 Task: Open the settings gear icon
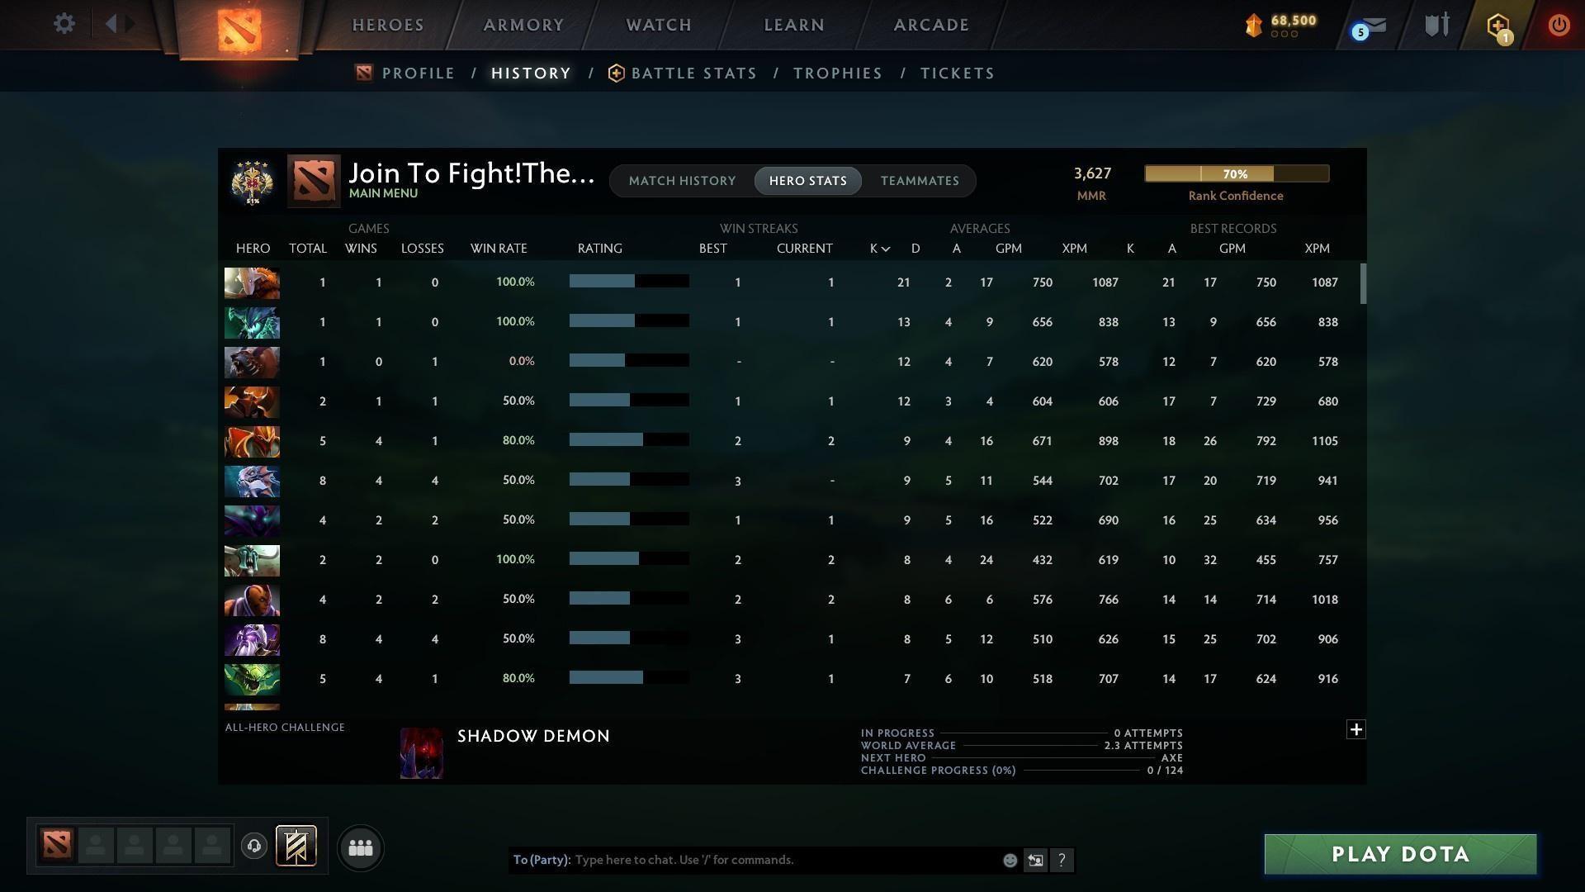pyautogui.click(x=64, y=24)
